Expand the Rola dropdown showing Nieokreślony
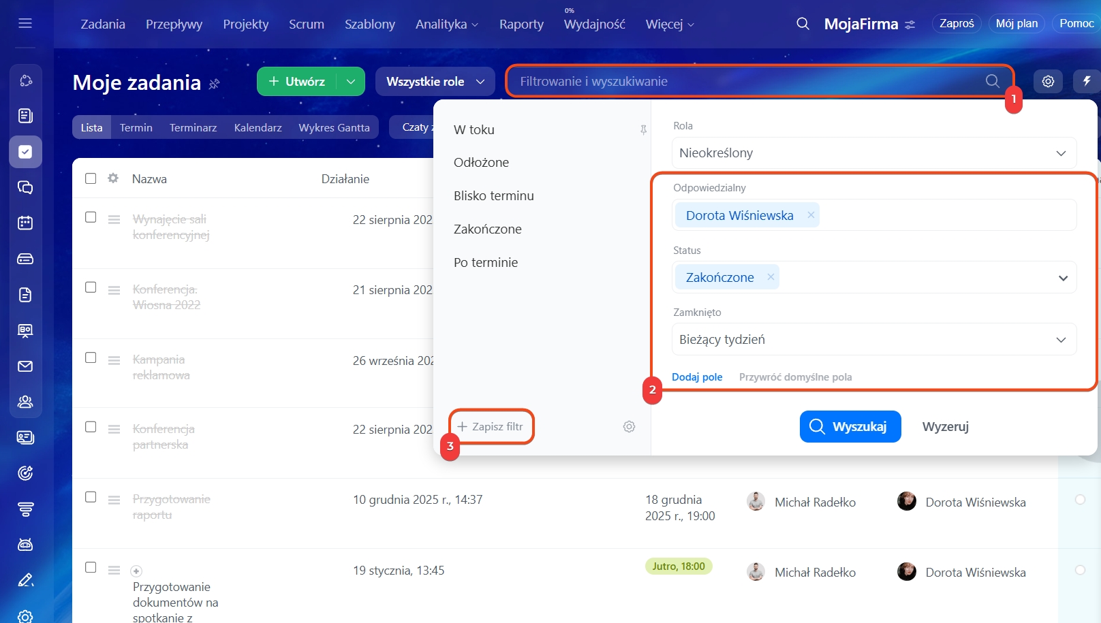This screenshot has width=1101, height=623. coord(873,153)
